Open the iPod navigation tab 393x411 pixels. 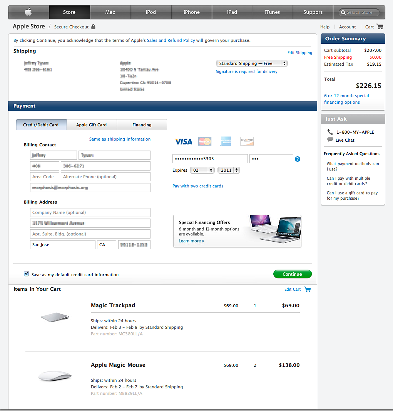151,12
